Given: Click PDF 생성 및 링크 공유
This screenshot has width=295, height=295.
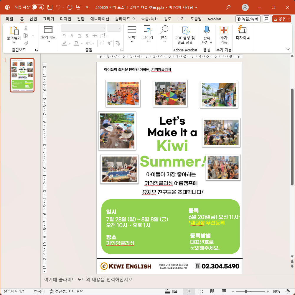Looking at the screenshot, I should tap(185, 35).
